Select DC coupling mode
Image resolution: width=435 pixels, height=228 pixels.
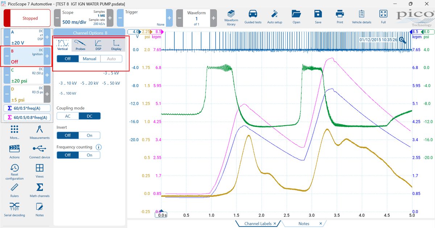(90, 116)
